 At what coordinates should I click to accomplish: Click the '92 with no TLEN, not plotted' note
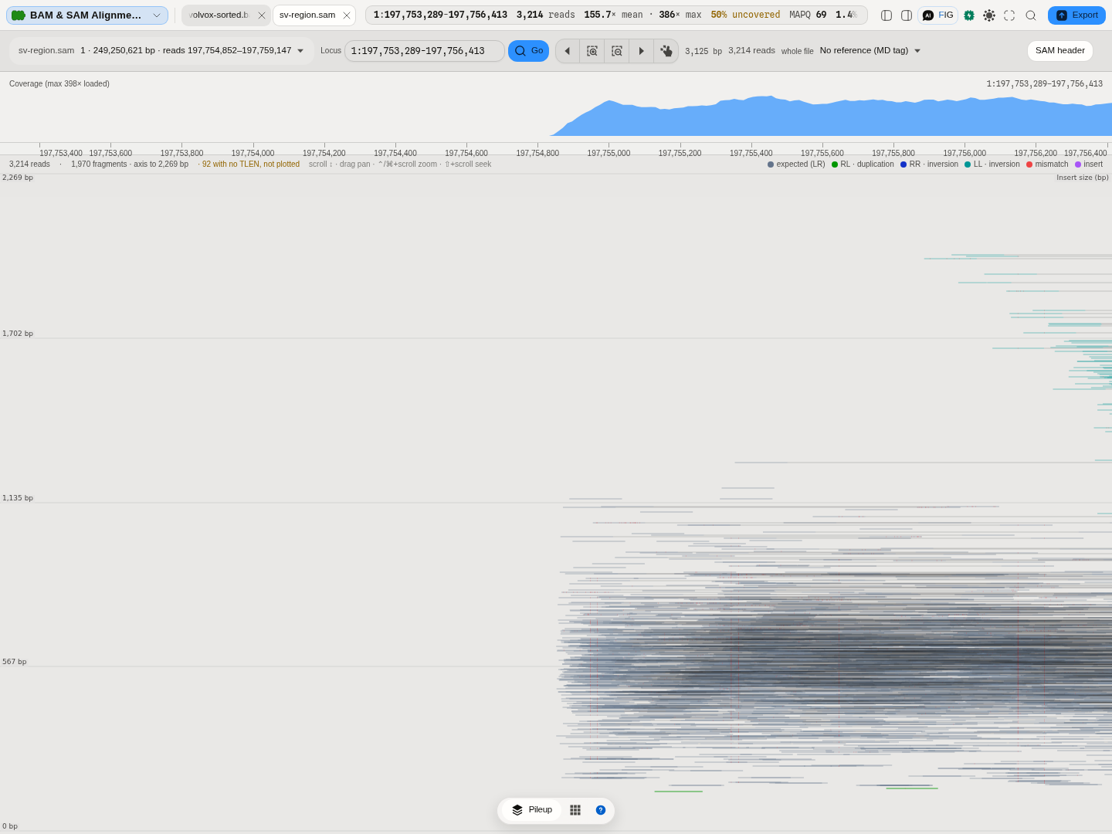pyautogui.click(x=249, y=164)
